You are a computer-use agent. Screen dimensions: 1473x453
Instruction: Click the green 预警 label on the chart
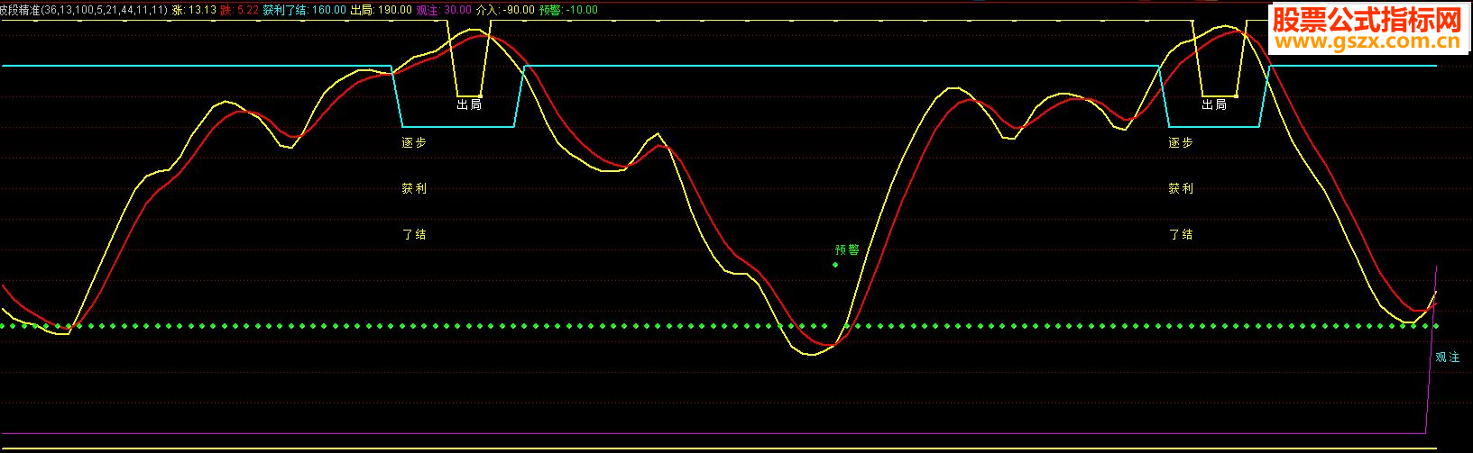847,250
